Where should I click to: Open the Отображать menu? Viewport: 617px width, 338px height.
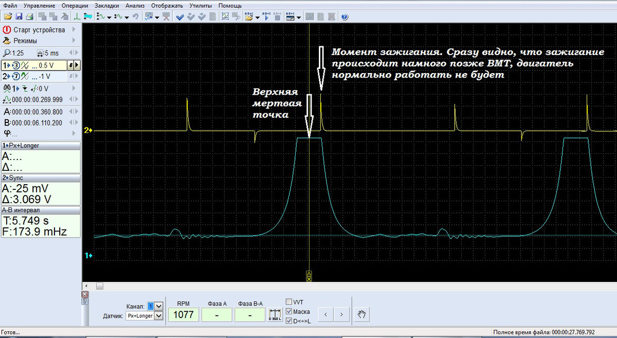[x=167, y=5]
